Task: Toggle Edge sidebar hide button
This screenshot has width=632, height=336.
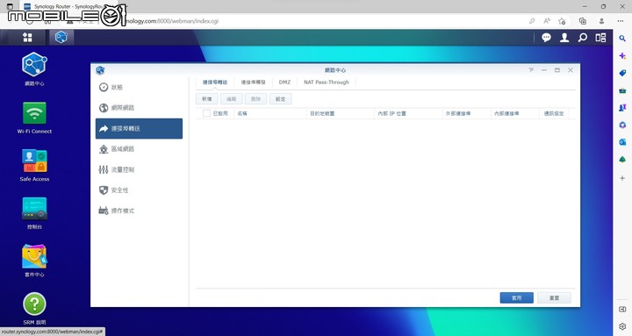Action: (x=622, y=309)
